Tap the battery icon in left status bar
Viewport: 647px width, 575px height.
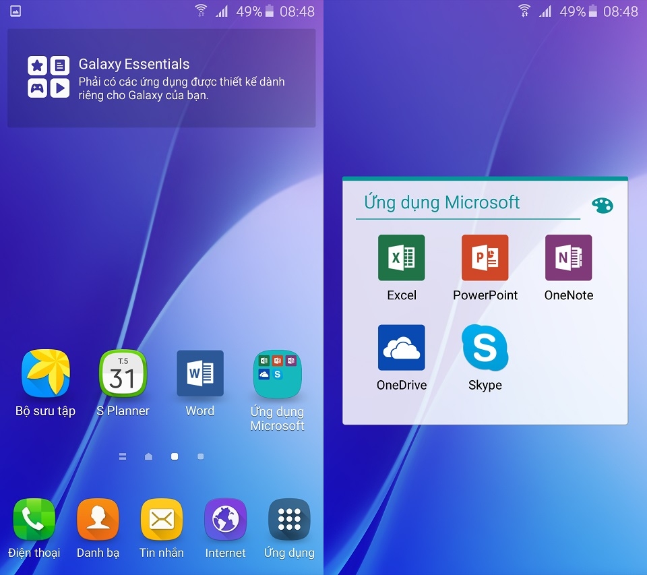tap(270, 11)
